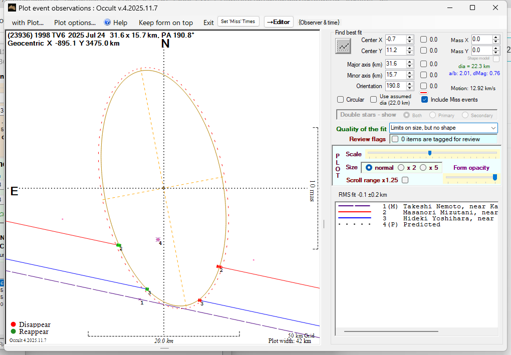Decrease Orientation value with down arrow

[410, 88]
